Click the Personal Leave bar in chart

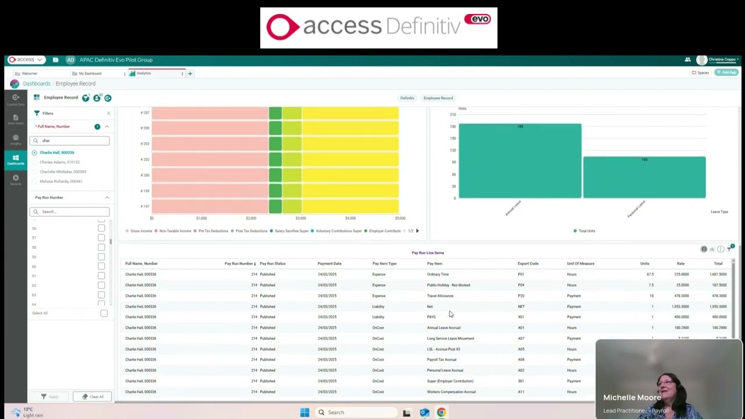pyautogui.click(x=644, y=177)
